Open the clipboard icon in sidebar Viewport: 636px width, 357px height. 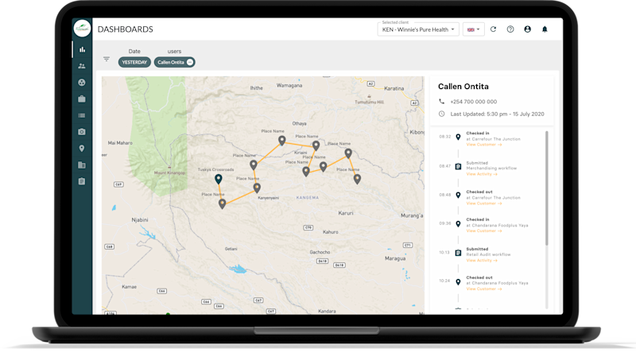82,181
